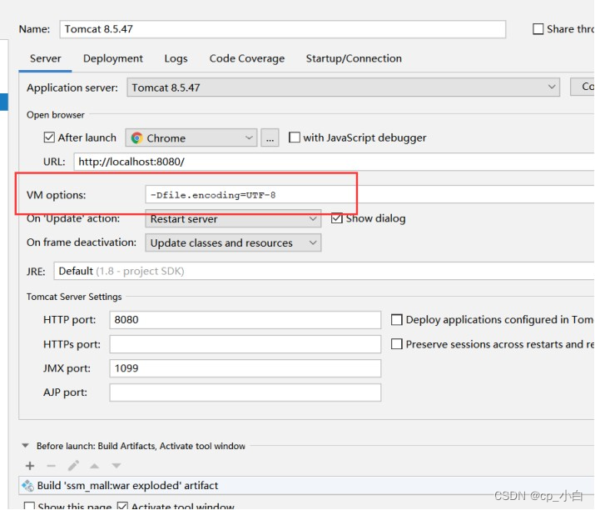Click the HTTPs port field
595x510 pixels.
[245, 344]
